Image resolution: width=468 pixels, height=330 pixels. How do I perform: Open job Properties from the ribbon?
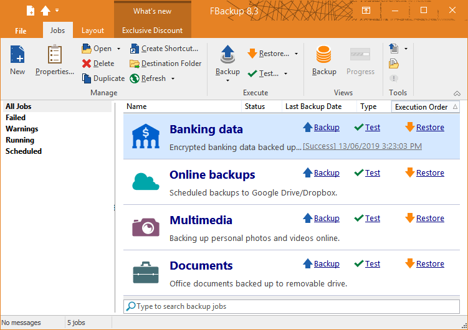tap(54, 55)
